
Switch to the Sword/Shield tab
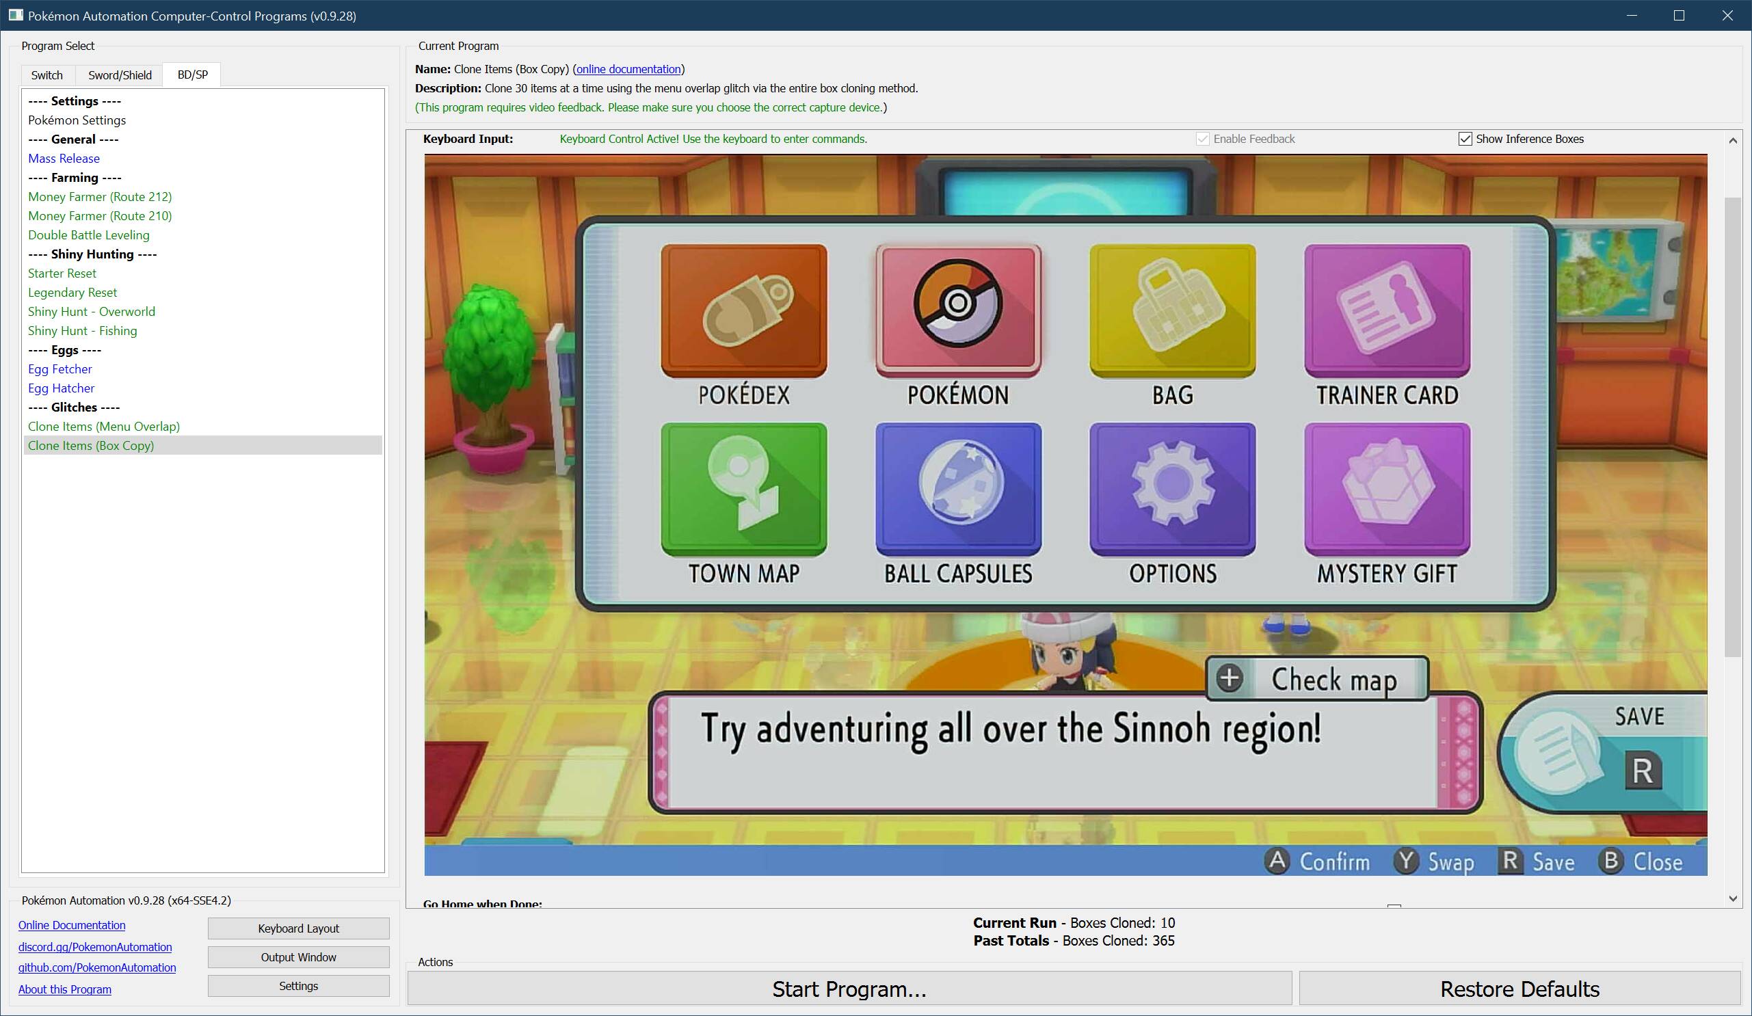(x=120, y=75)
